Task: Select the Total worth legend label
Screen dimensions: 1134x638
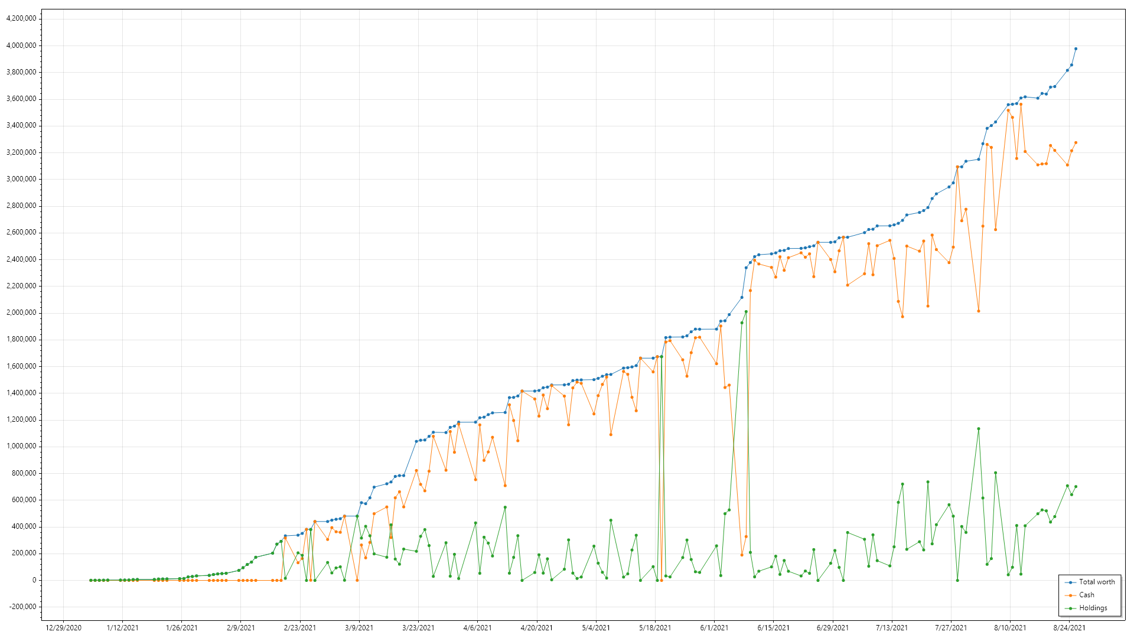Action: 1097,582
